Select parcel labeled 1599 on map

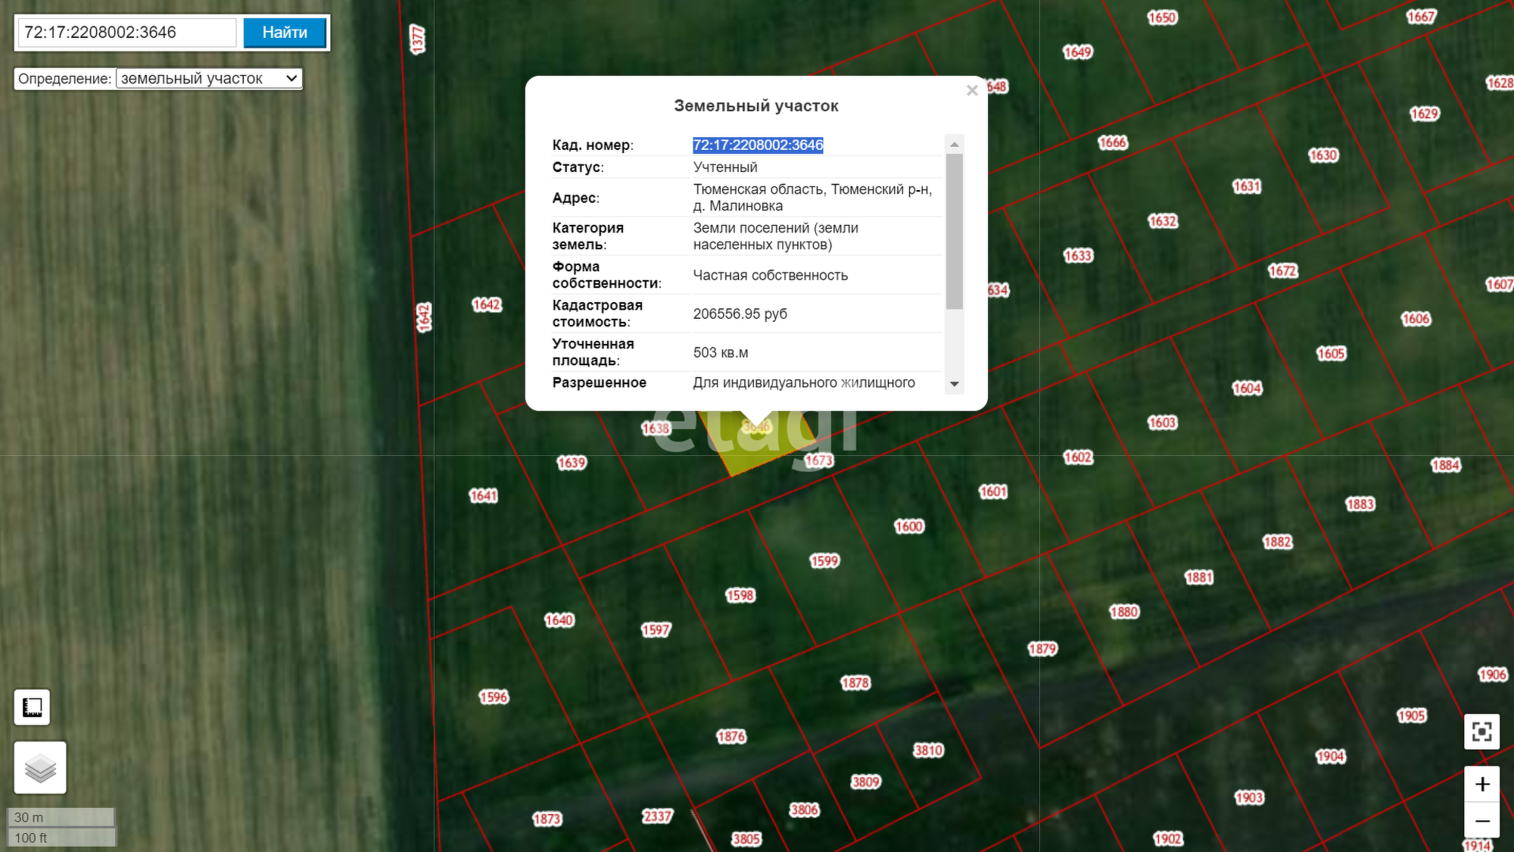tap(824, 561)
